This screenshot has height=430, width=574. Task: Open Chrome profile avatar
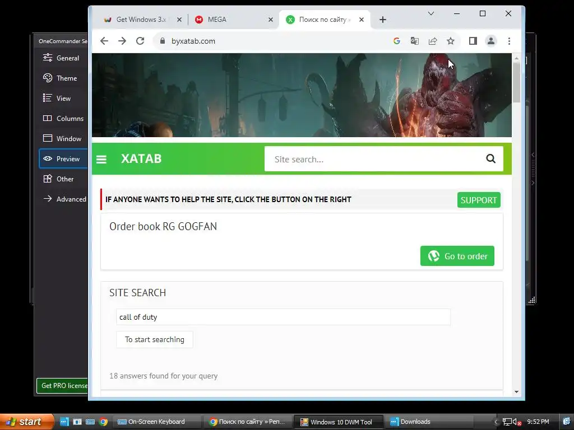[x=491, y=41]
